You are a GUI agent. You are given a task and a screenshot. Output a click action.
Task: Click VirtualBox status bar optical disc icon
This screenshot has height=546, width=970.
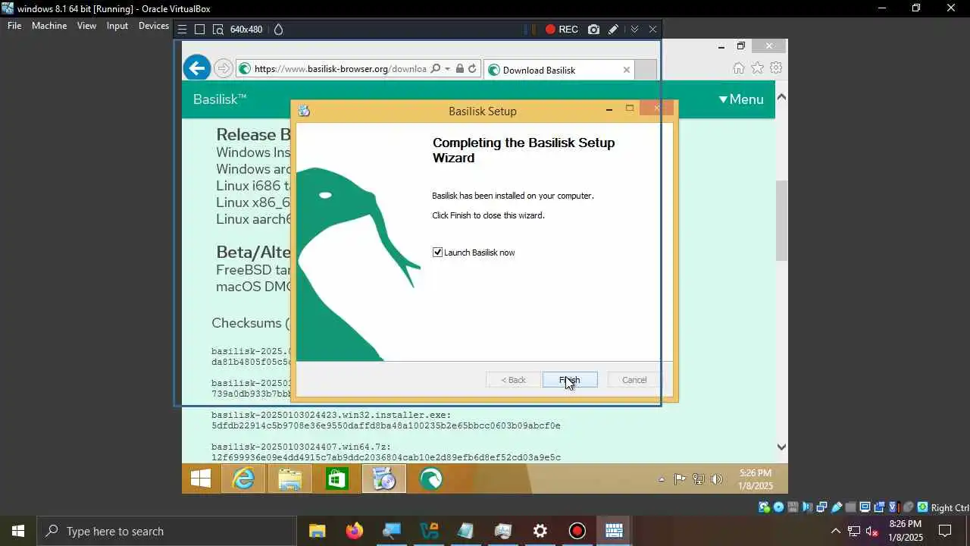click(x=778, y=507)
